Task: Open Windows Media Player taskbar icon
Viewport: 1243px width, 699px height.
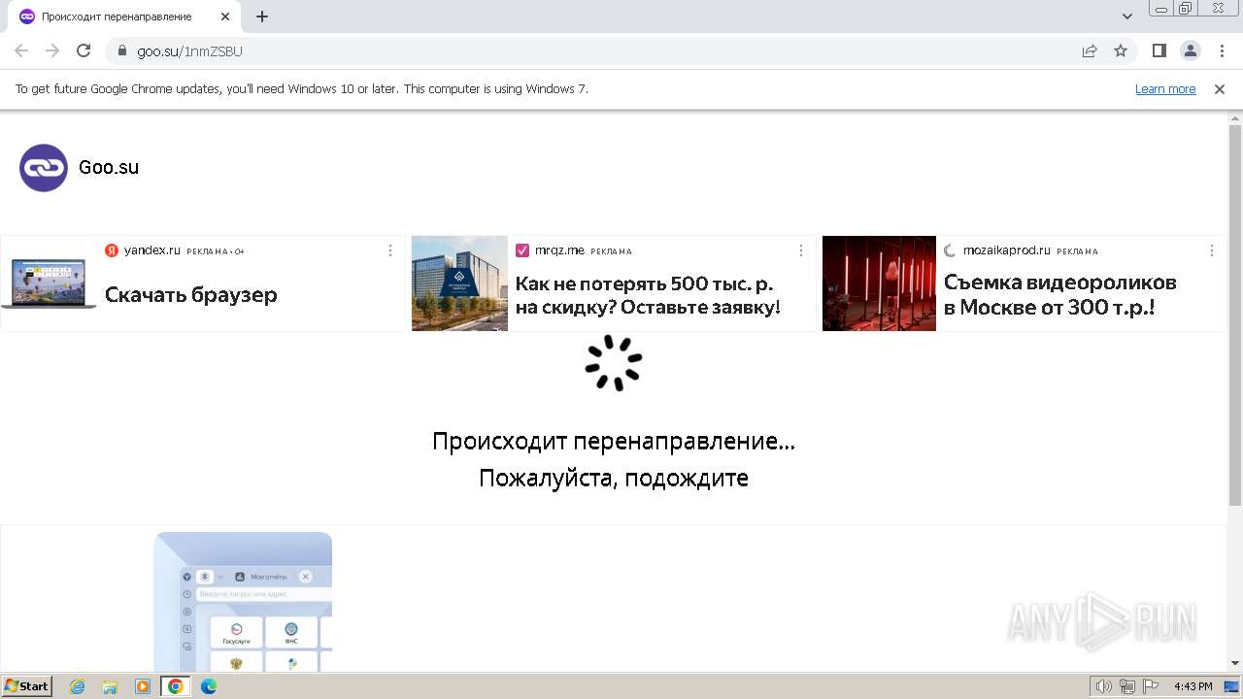Action: pos(143,686)
